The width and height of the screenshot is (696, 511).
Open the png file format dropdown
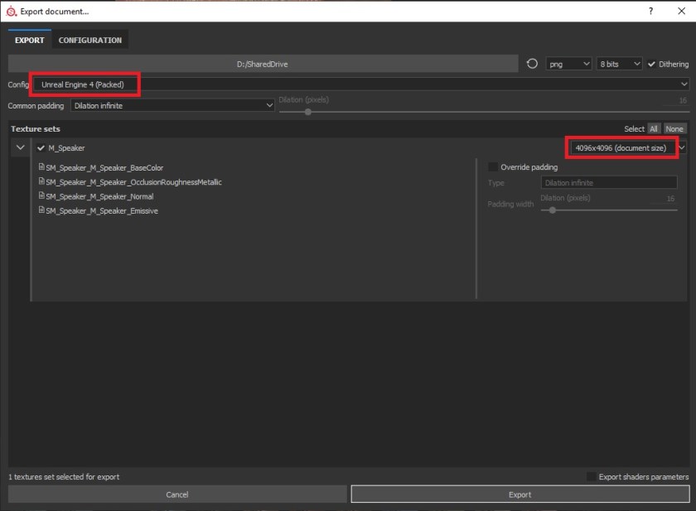[x=568, y=64]
